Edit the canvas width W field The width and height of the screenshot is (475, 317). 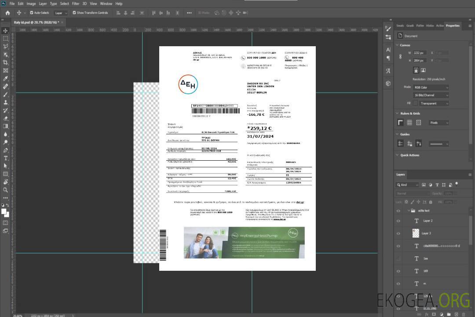420,53
